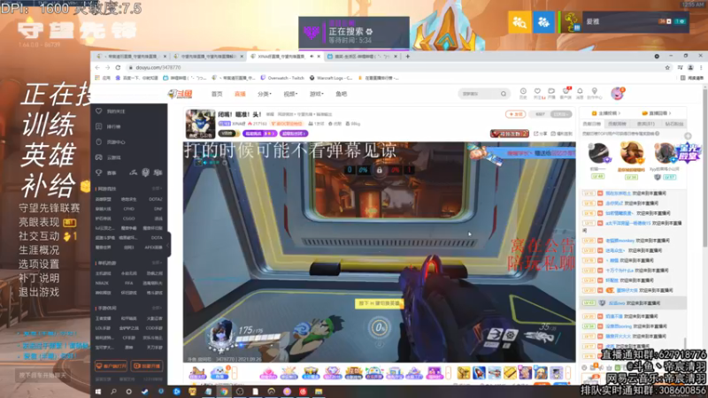This screenshot has height=398, width=708.
Task: Open followed channels heart icon in header
Action: 537,93
